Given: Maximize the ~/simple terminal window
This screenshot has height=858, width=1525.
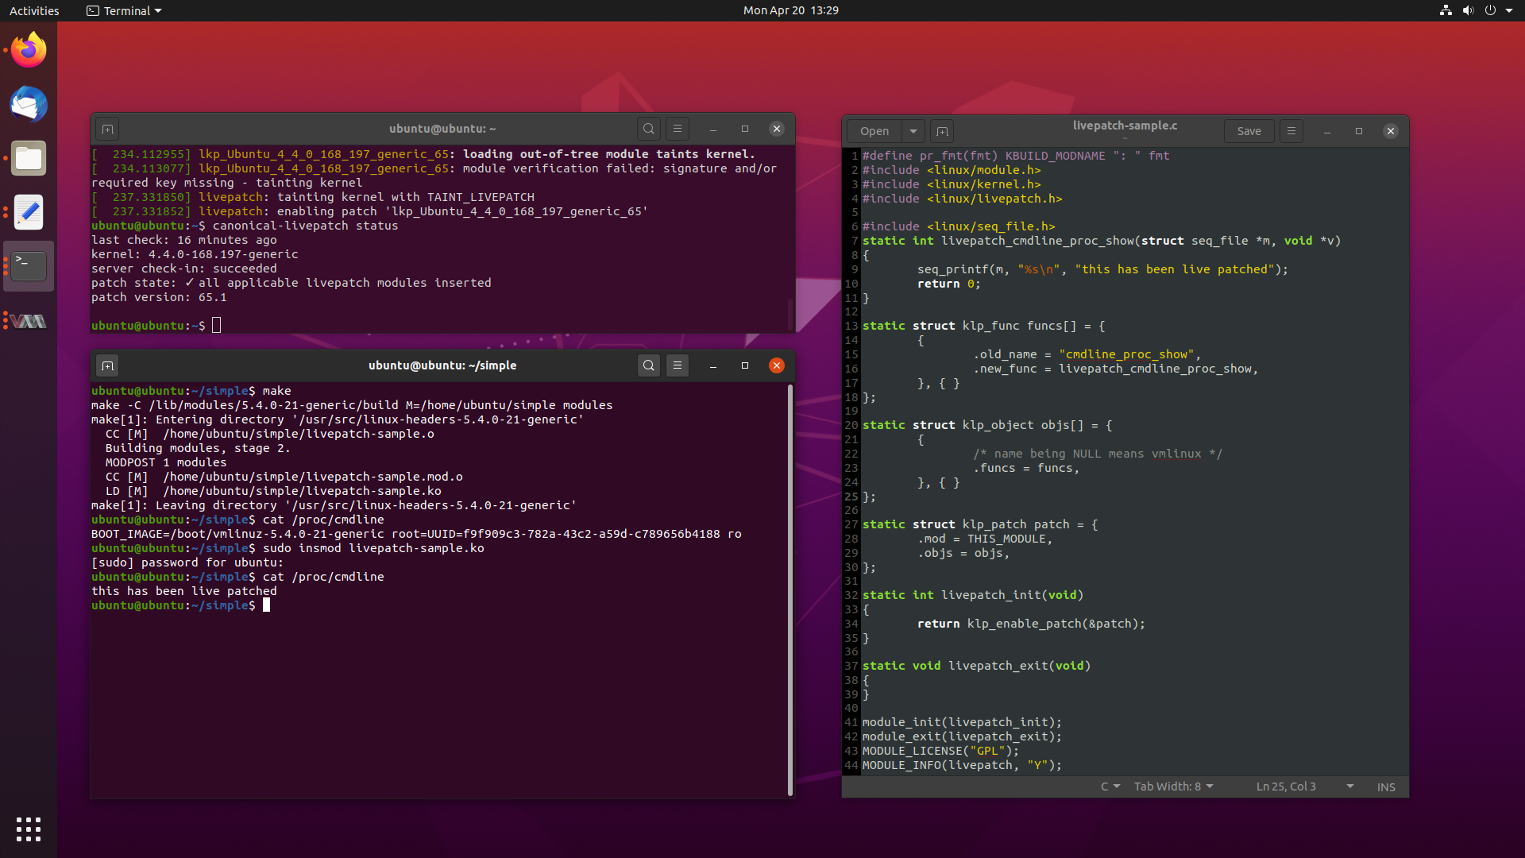Looking at the screenshot, I should pyautogui.click(x=745, y=365).
